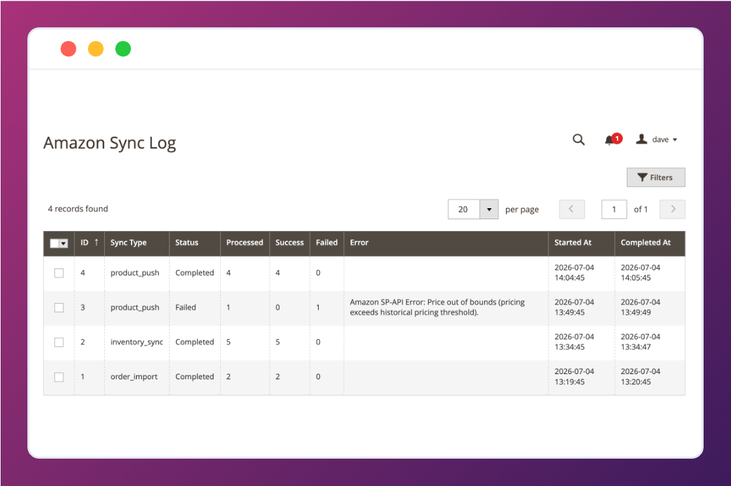Select the checkbox for row ID 1
The width and height of the screenshot is (731, 486).
(x=59, y=377)
